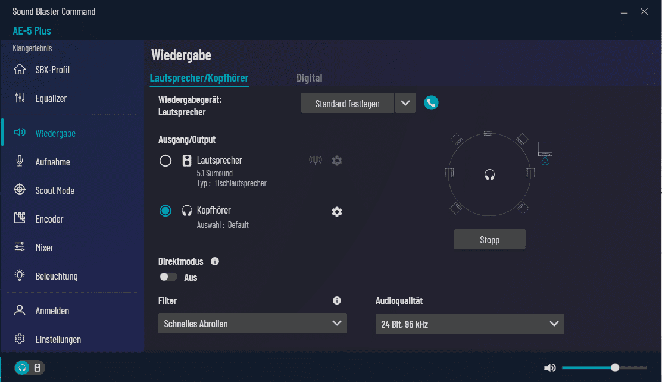Screen dimensions: 662x382
Task: Switch to the Digital tab
Action: tap(309, 78)
